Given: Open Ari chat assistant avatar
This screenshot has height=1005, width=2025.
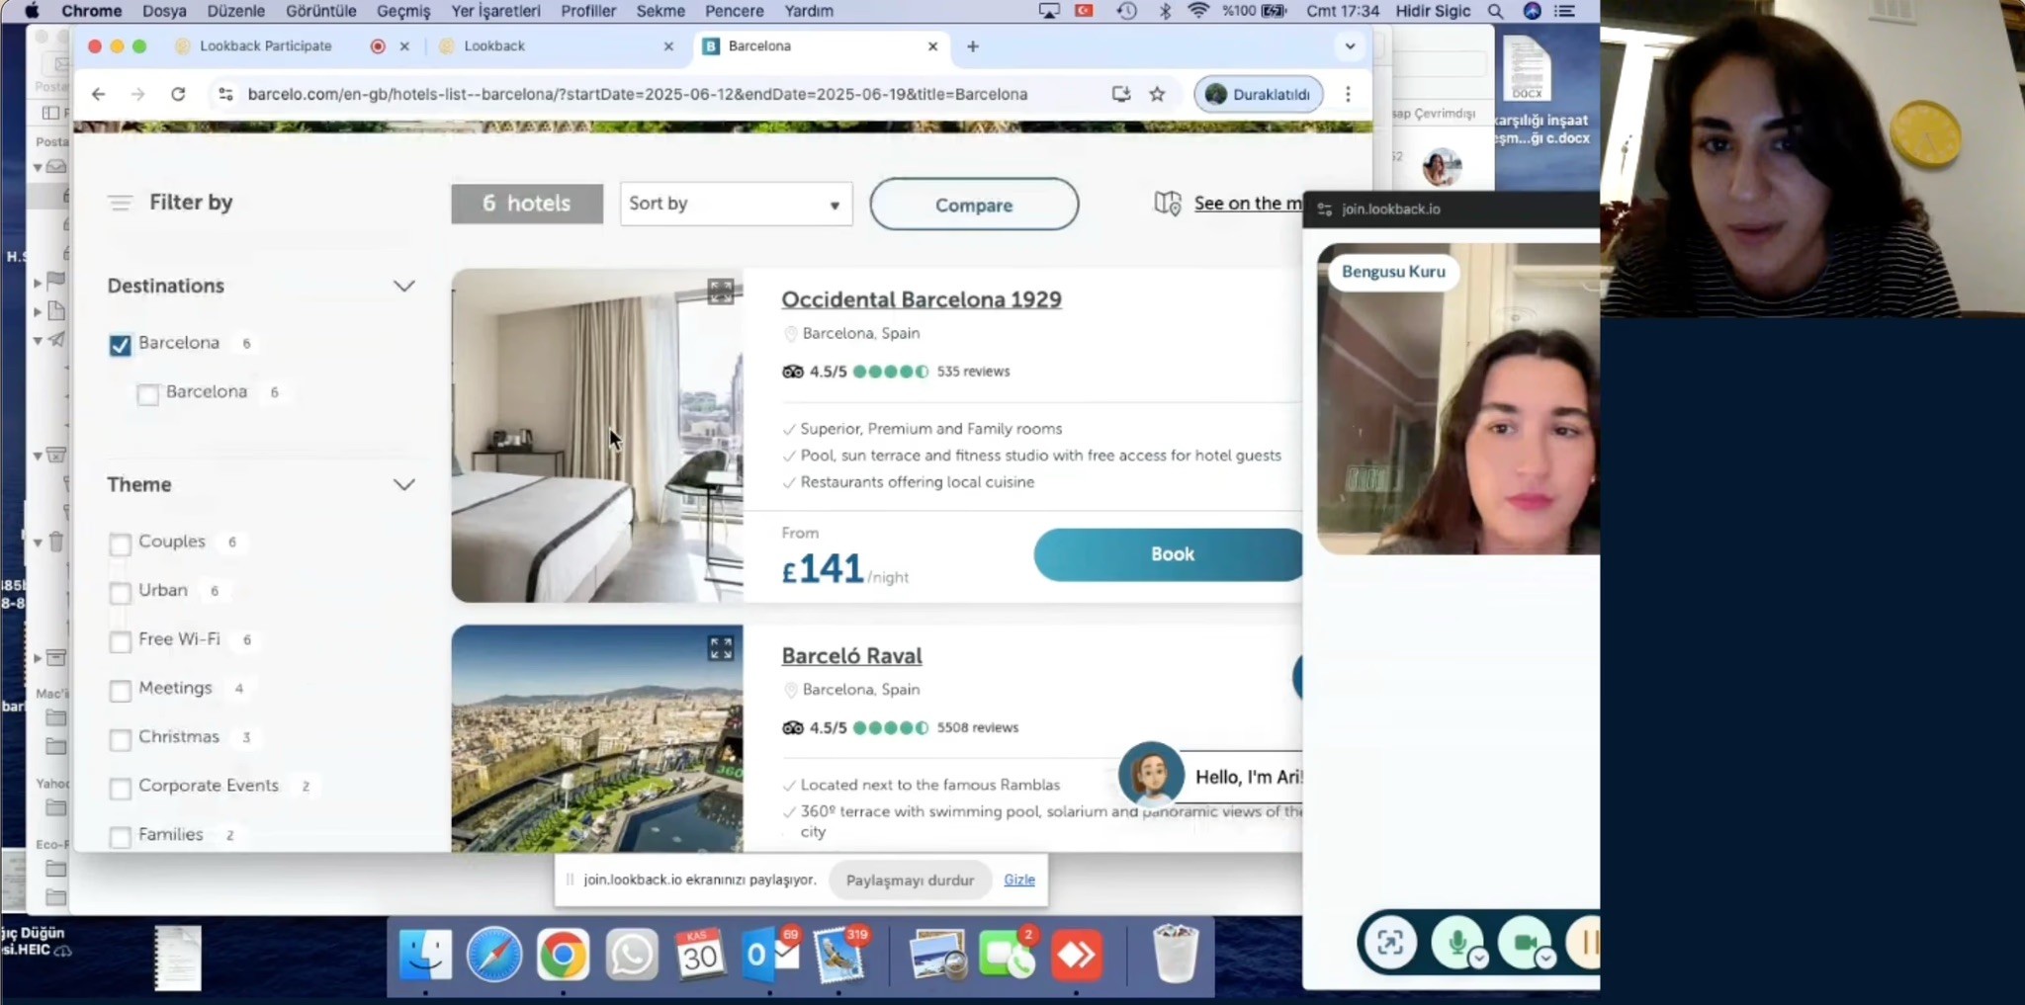Looking at the screenshot, I should tap(1151, 774).
